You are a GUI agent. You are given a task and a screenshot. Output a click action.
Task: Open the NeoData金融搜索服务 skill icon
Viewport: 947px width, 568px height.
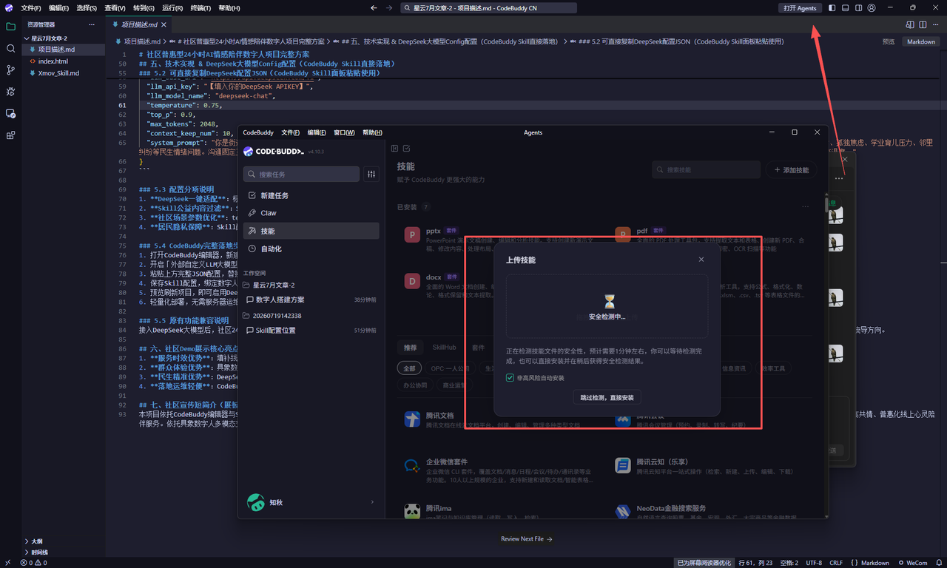[x=623, y=511]
